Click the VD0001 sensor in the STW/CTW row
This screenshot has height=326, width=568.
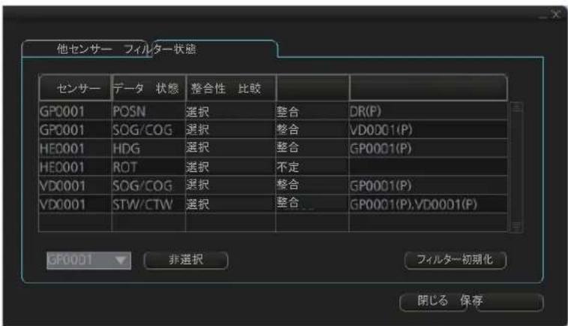75,204
